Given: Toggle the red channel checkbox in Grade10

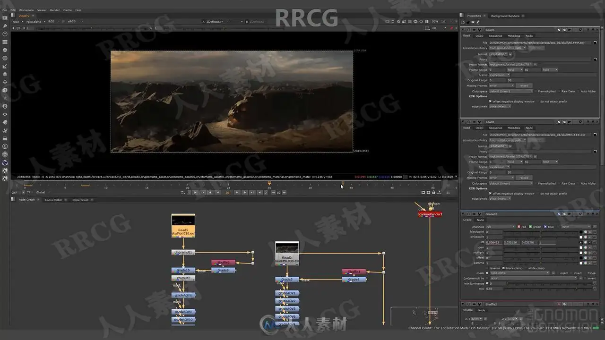Looking at the screenshot, I should click(519, 227).
